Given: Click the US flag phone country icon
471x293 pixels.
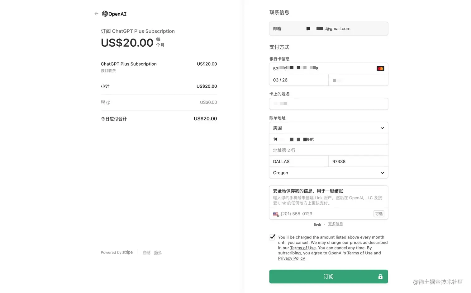Looking at the screenshot, I should pos(276,214).
